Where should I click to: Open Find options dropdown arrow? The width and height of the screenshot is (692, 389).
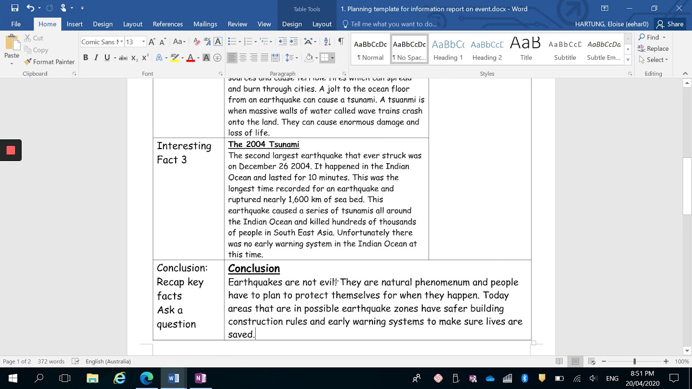coord(664,37)
